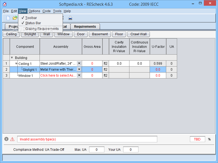The height and width of the screenshot is (163, 218).
Task: Open the Help menu
Action: tap(67, 11)
